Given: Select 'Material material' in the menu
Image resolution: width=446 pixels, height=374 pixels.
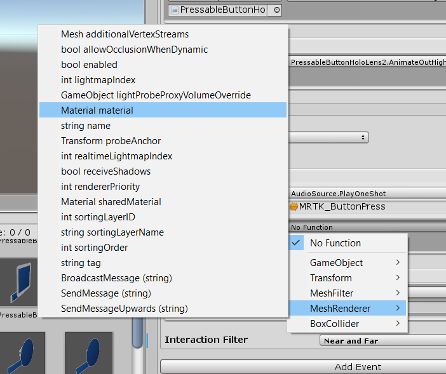Looking at the screenshot, I should pos(97,110).
